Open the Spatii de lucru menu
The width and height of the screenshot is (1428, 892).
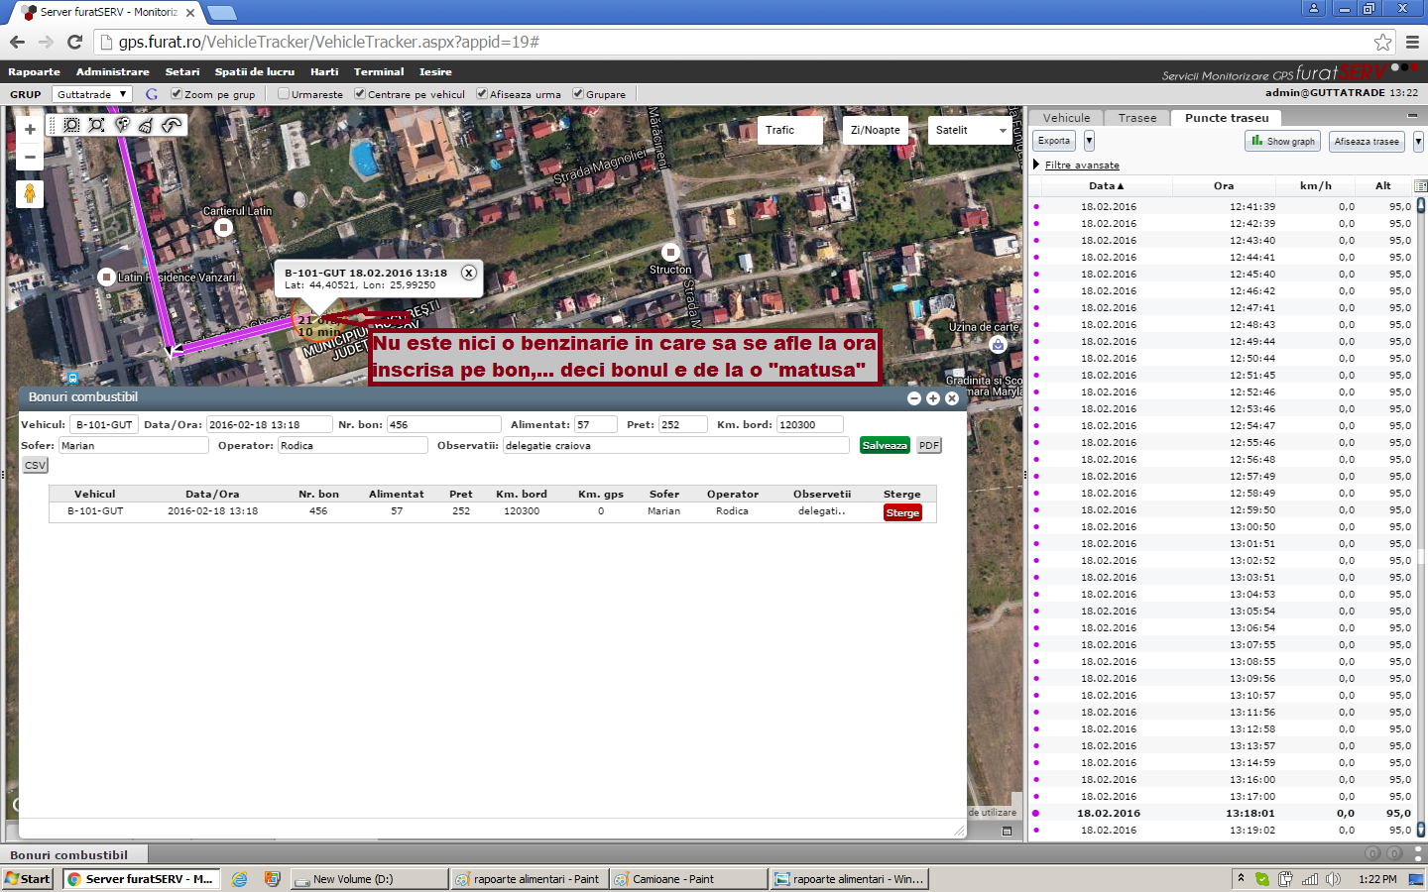pos(255,71)
